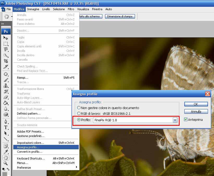Select the Crop tool
The image size is (214, 176).
[x=6, y=61]
